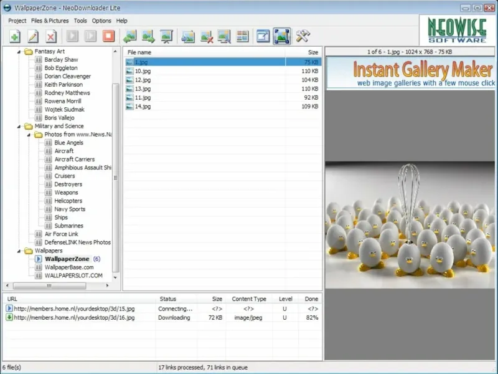Click the Delete Project red X icon
498x374 pixels.
click(x=51, y=36)
